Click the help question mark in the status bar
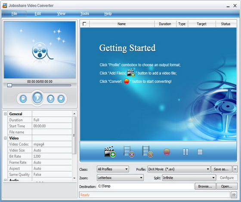Screen dimensions: 241x202 pos(234,195)
